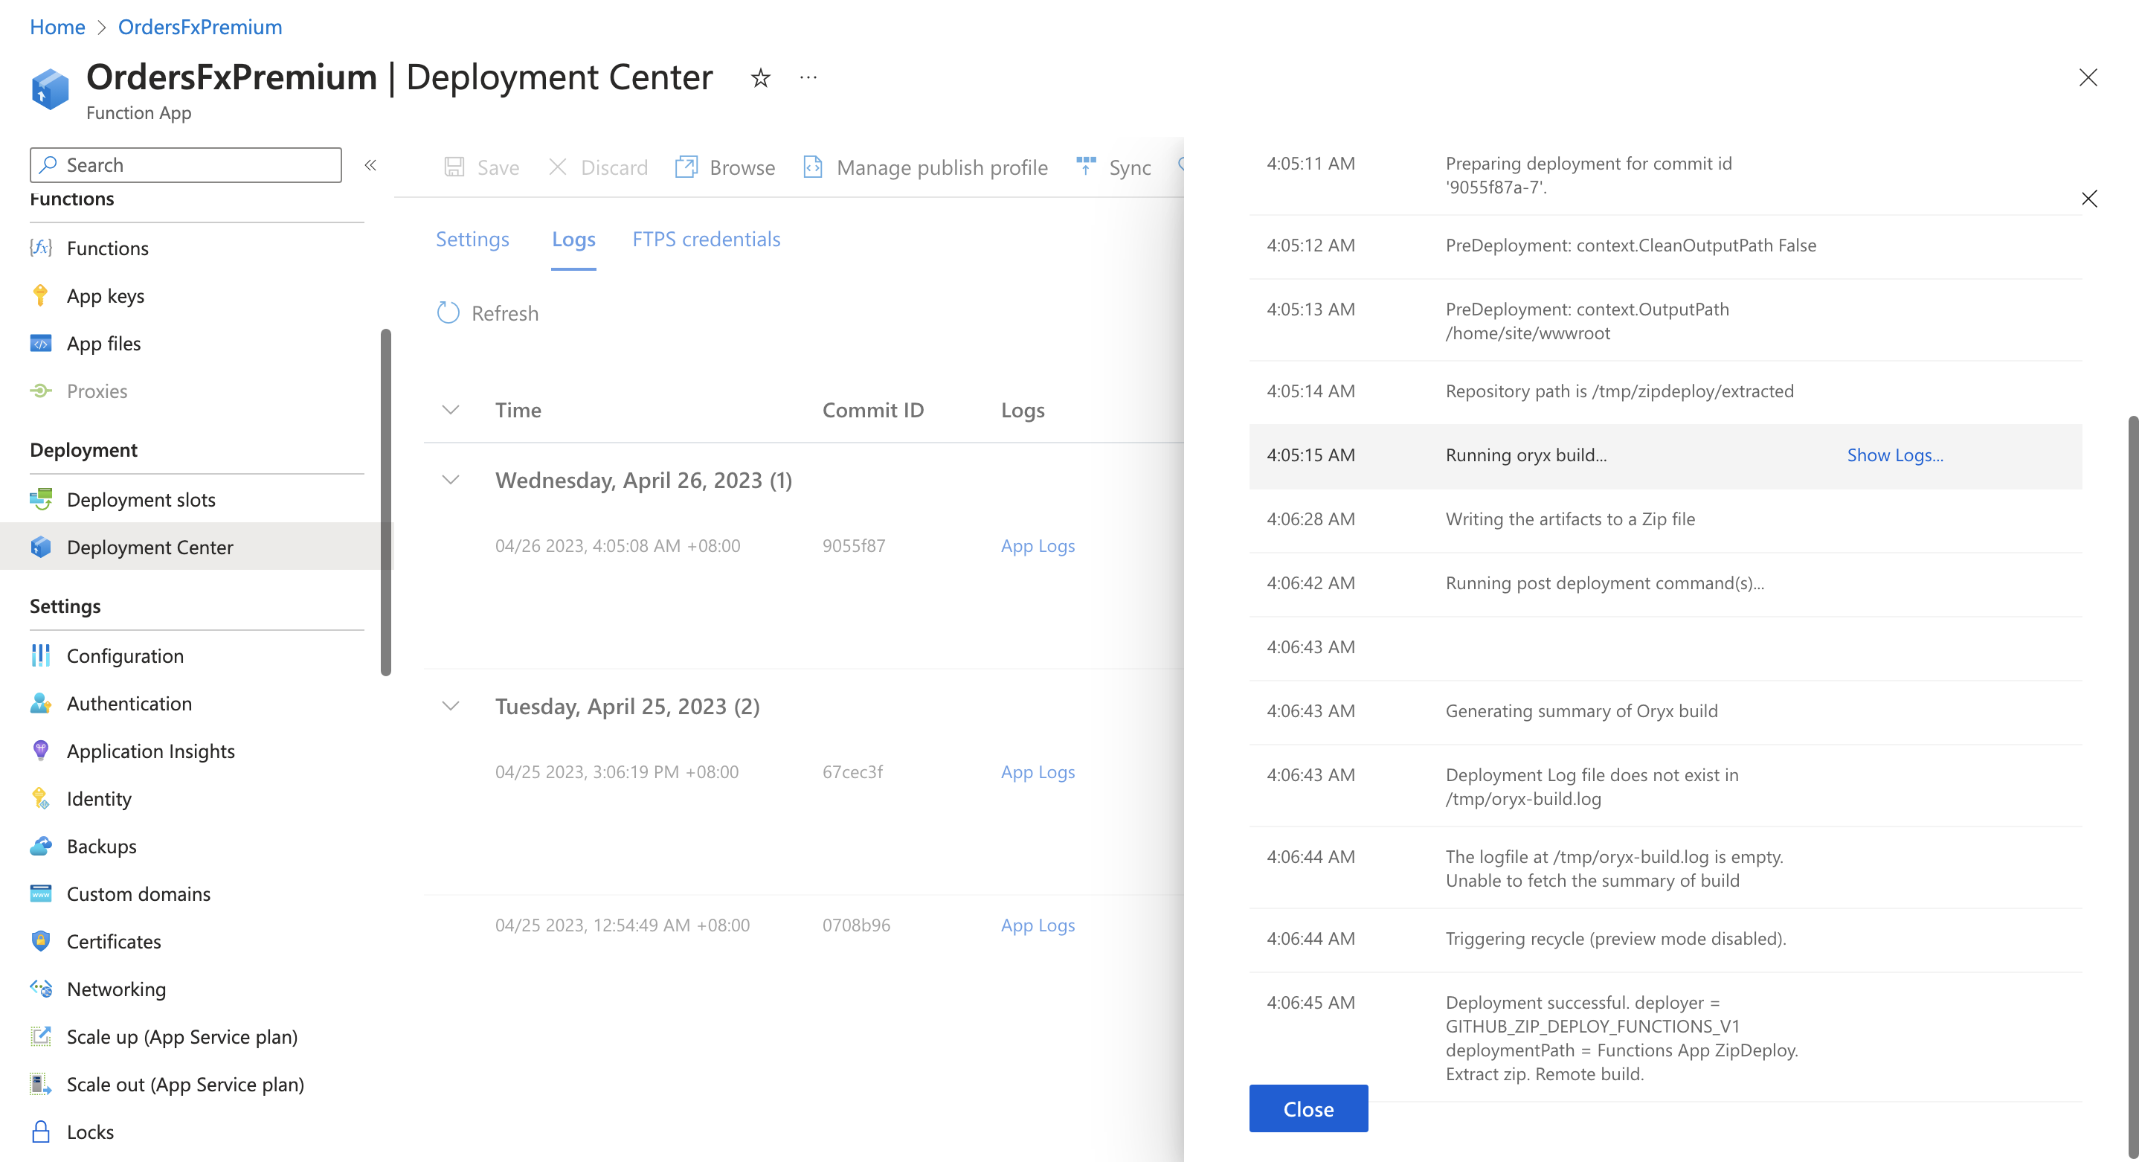Open Deployment slots

141,499
